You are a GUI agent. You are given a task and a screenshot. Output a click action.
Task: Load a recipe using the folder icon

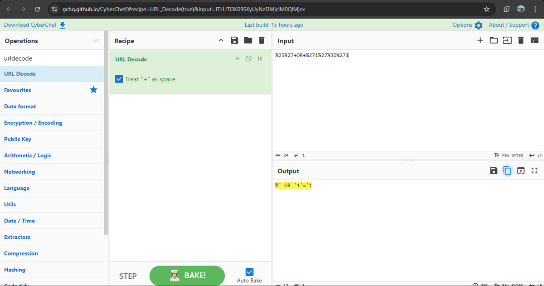coord(248,41)
